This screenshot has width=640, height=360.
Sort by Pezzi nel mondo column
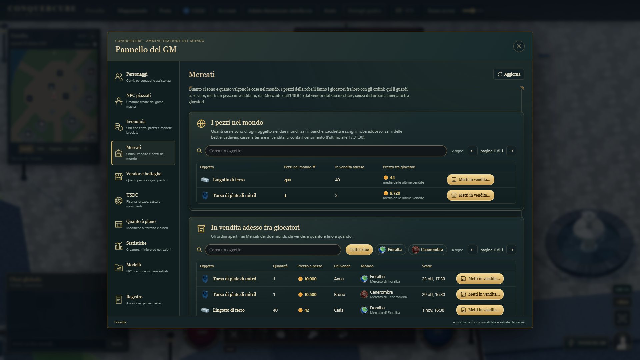pos(299,167)
